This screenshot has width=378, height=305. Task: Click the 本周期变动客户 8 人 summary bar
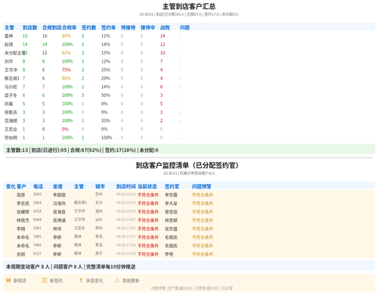coord(189,266)
